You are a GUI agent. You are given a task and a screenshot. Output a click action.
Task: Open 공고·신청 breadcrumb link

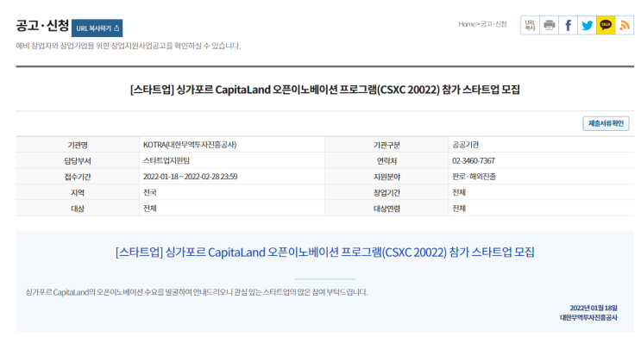pos(493,24)
